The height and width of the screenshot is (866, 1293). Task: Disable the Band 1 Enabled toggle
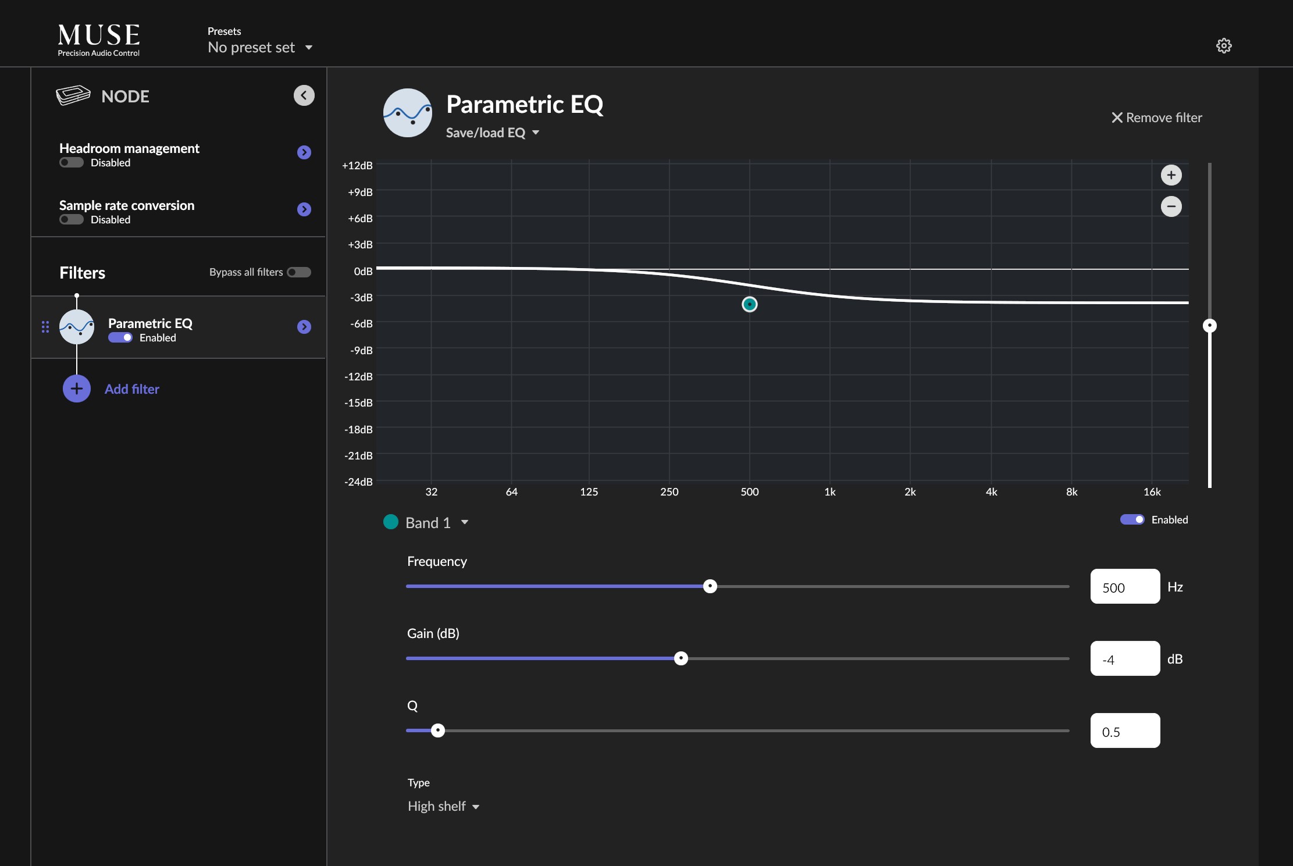pos(1132,519)
